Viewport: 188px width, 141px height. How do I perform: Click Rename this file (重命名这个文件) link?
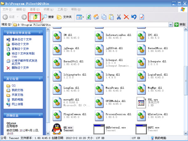22,39
